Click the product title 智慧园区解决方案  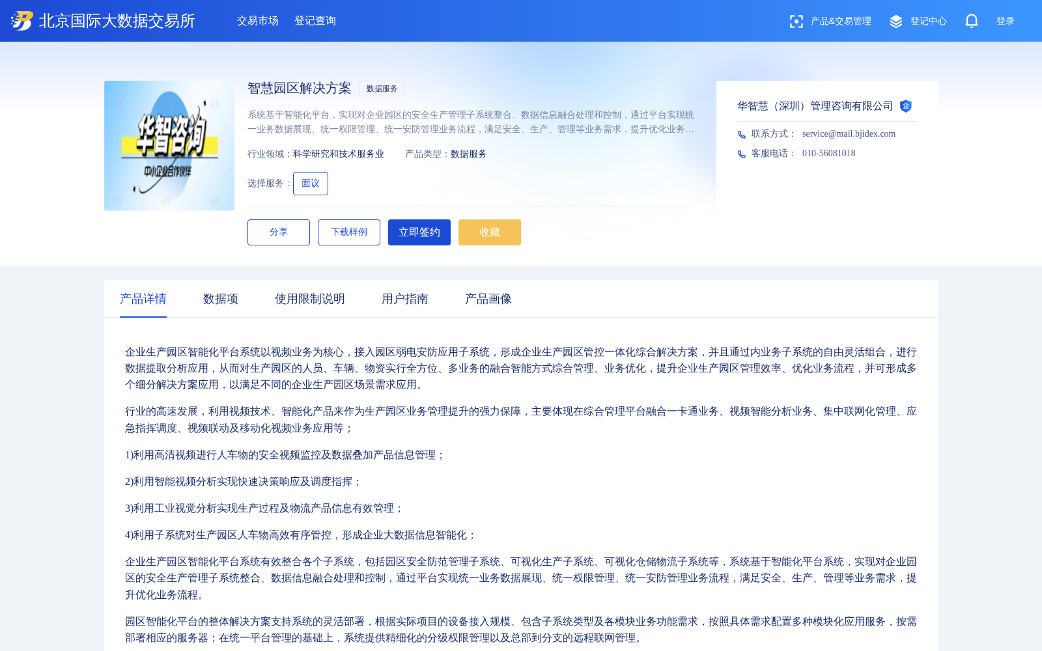pyautogui.click(x=300, y=89)
